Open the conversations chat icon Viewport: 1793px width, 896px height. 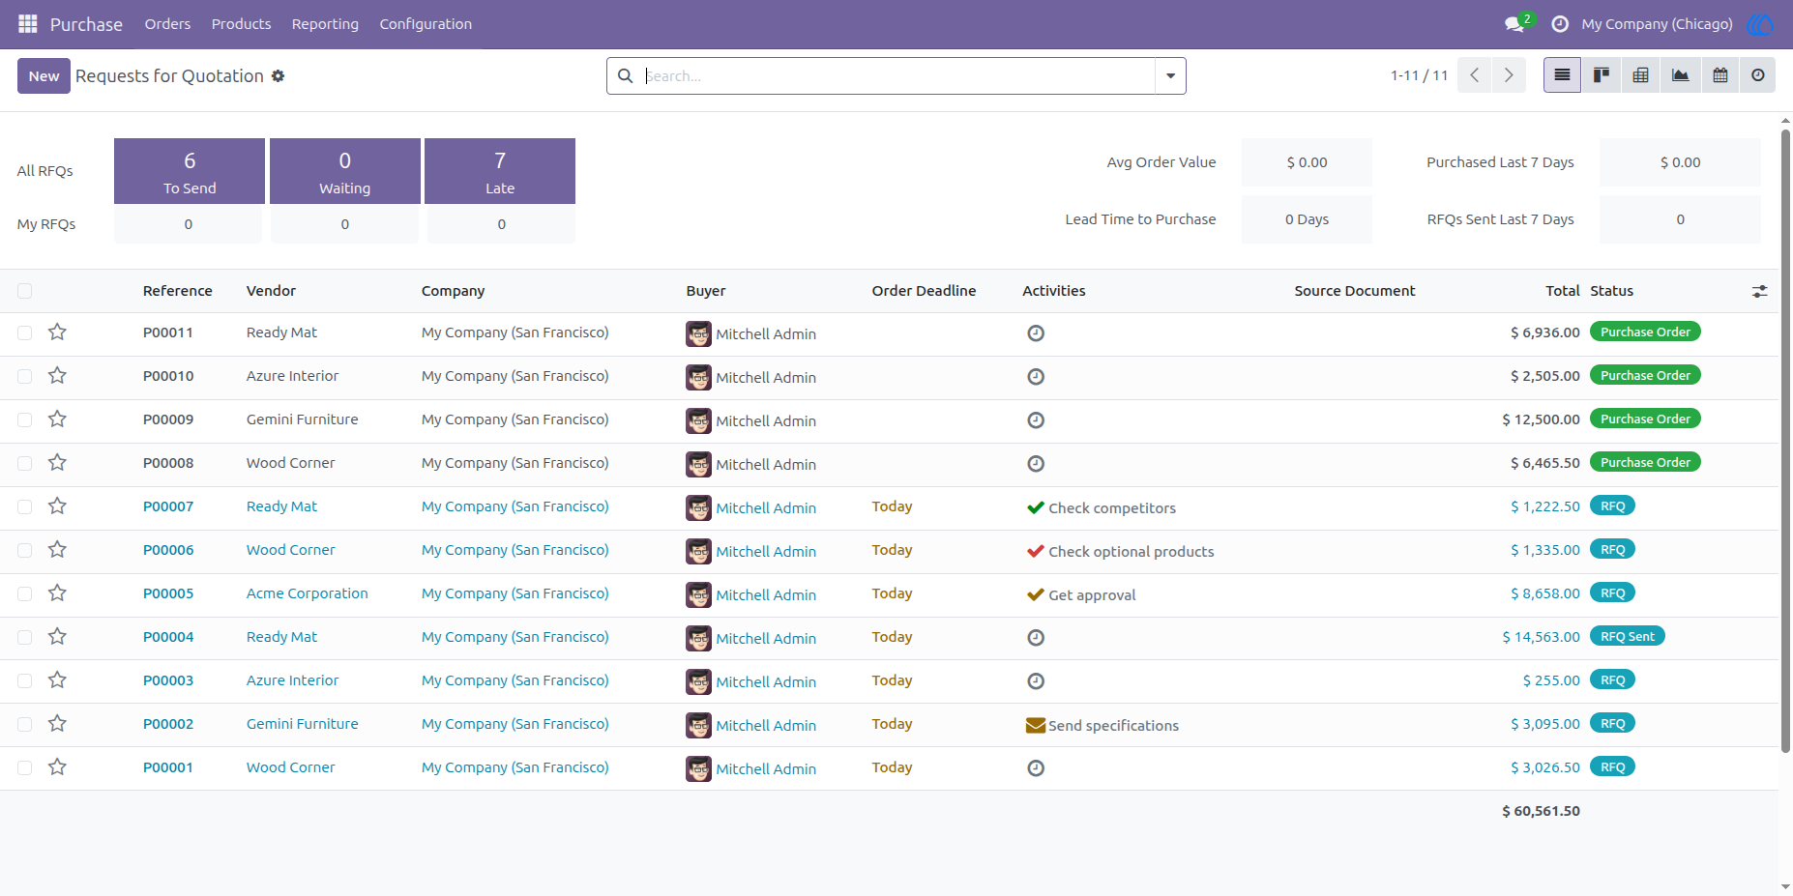pyautogui.click(x=1514, y=24)
